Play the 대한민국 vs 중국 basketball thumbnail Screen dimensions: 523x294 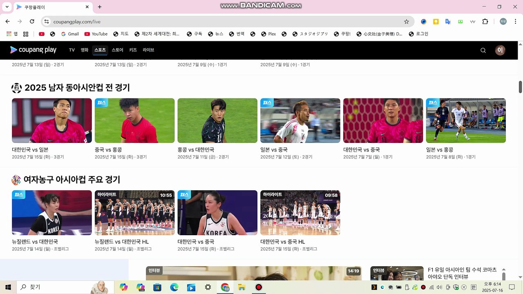click(x=217, y=213)
